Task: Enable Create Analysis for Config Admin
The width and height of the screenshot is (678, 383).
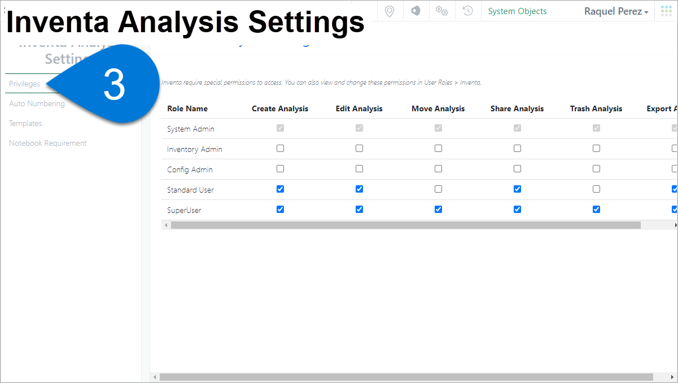Action: coord(280,169)
